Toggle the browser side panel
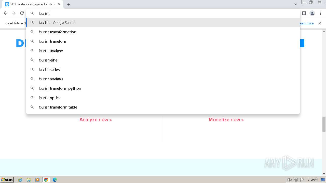The width and height of the screenshot is (326, 183). pyautogui.click(x=304, y=13)
